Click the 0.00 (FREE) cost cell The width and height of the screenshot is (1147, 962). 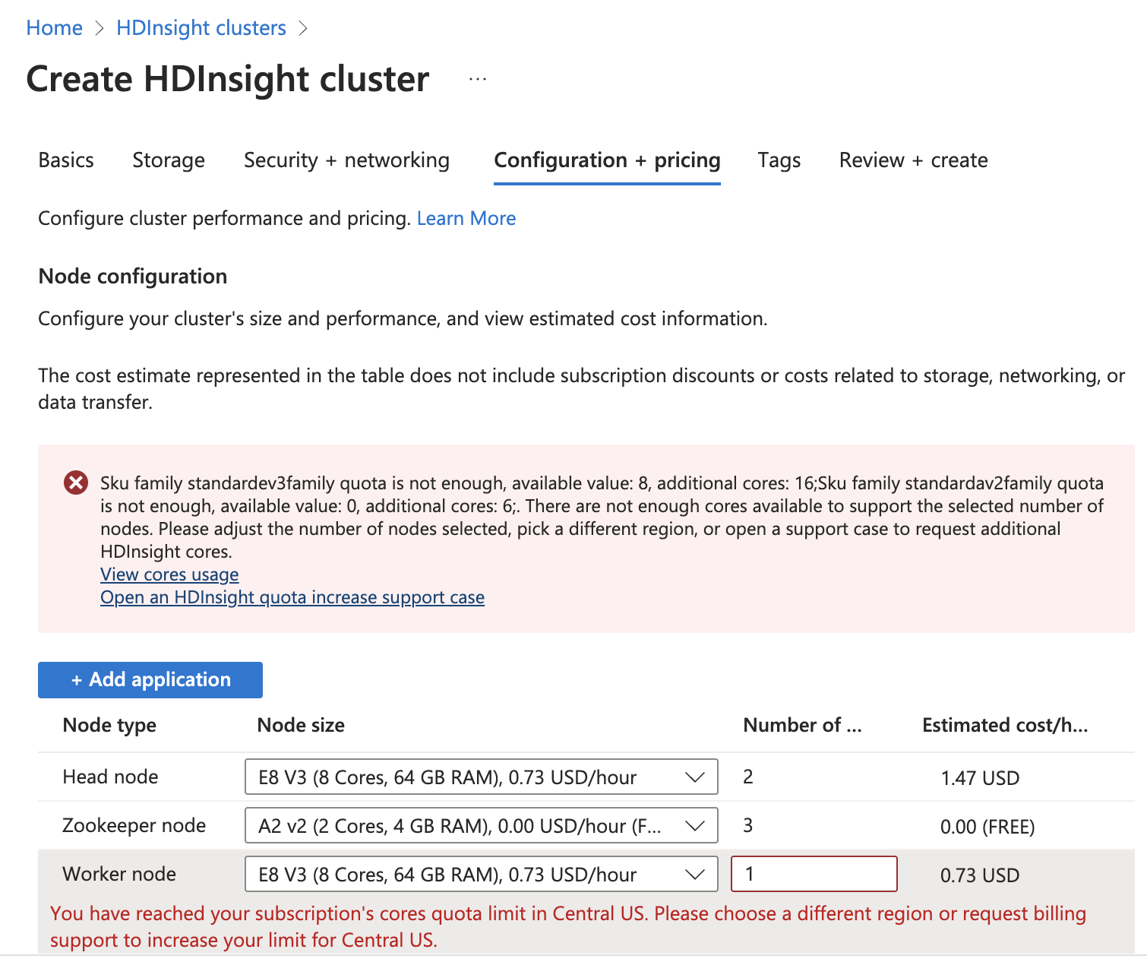(x=987, y=827)
